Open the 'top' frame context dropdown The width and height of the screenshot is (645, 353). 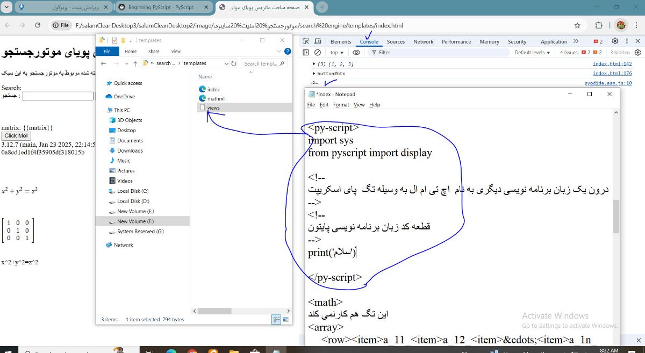(335, 52)
